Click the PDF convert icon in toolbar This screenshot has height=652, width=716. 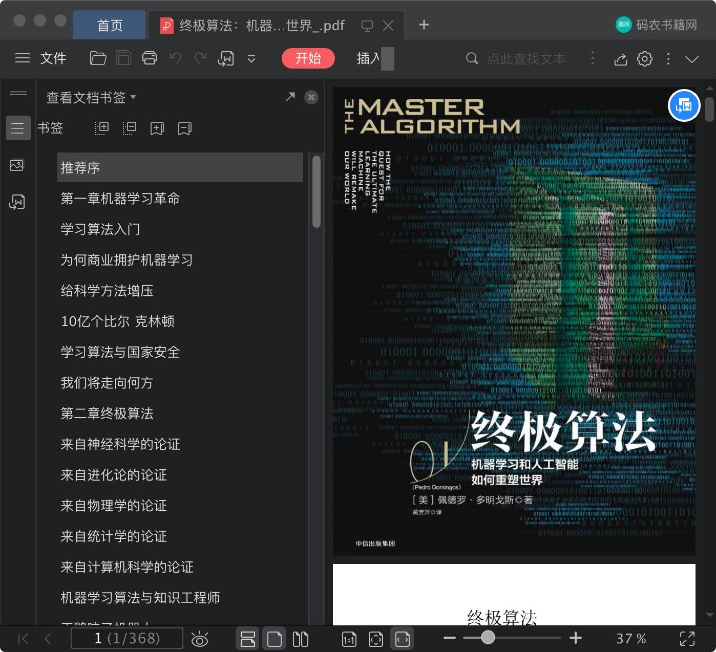click(x=226, y=58)
